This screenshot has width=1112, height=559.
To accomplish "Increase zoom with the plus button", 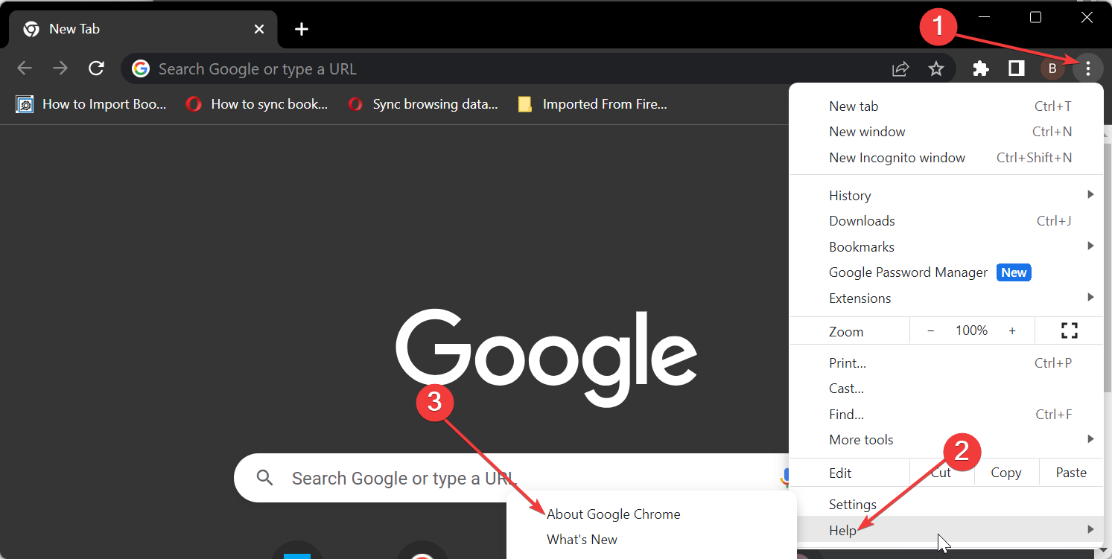I will (1012, 330).
